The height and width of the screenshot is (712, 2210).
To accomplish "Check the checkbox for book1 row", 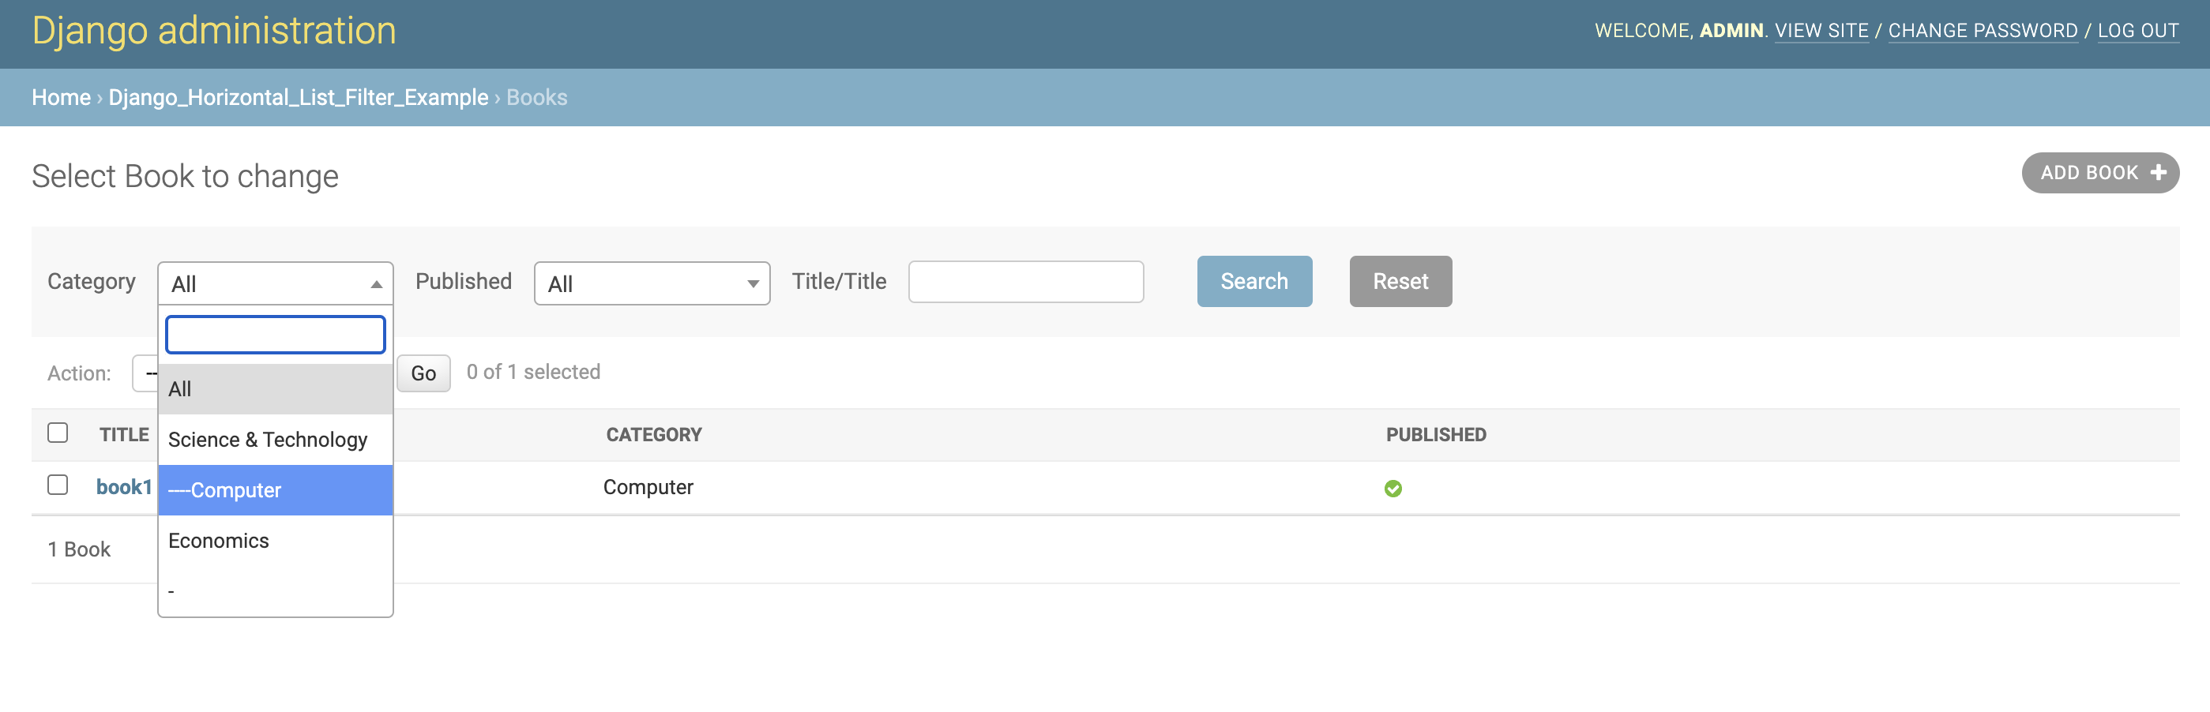I will coord(58,485).
